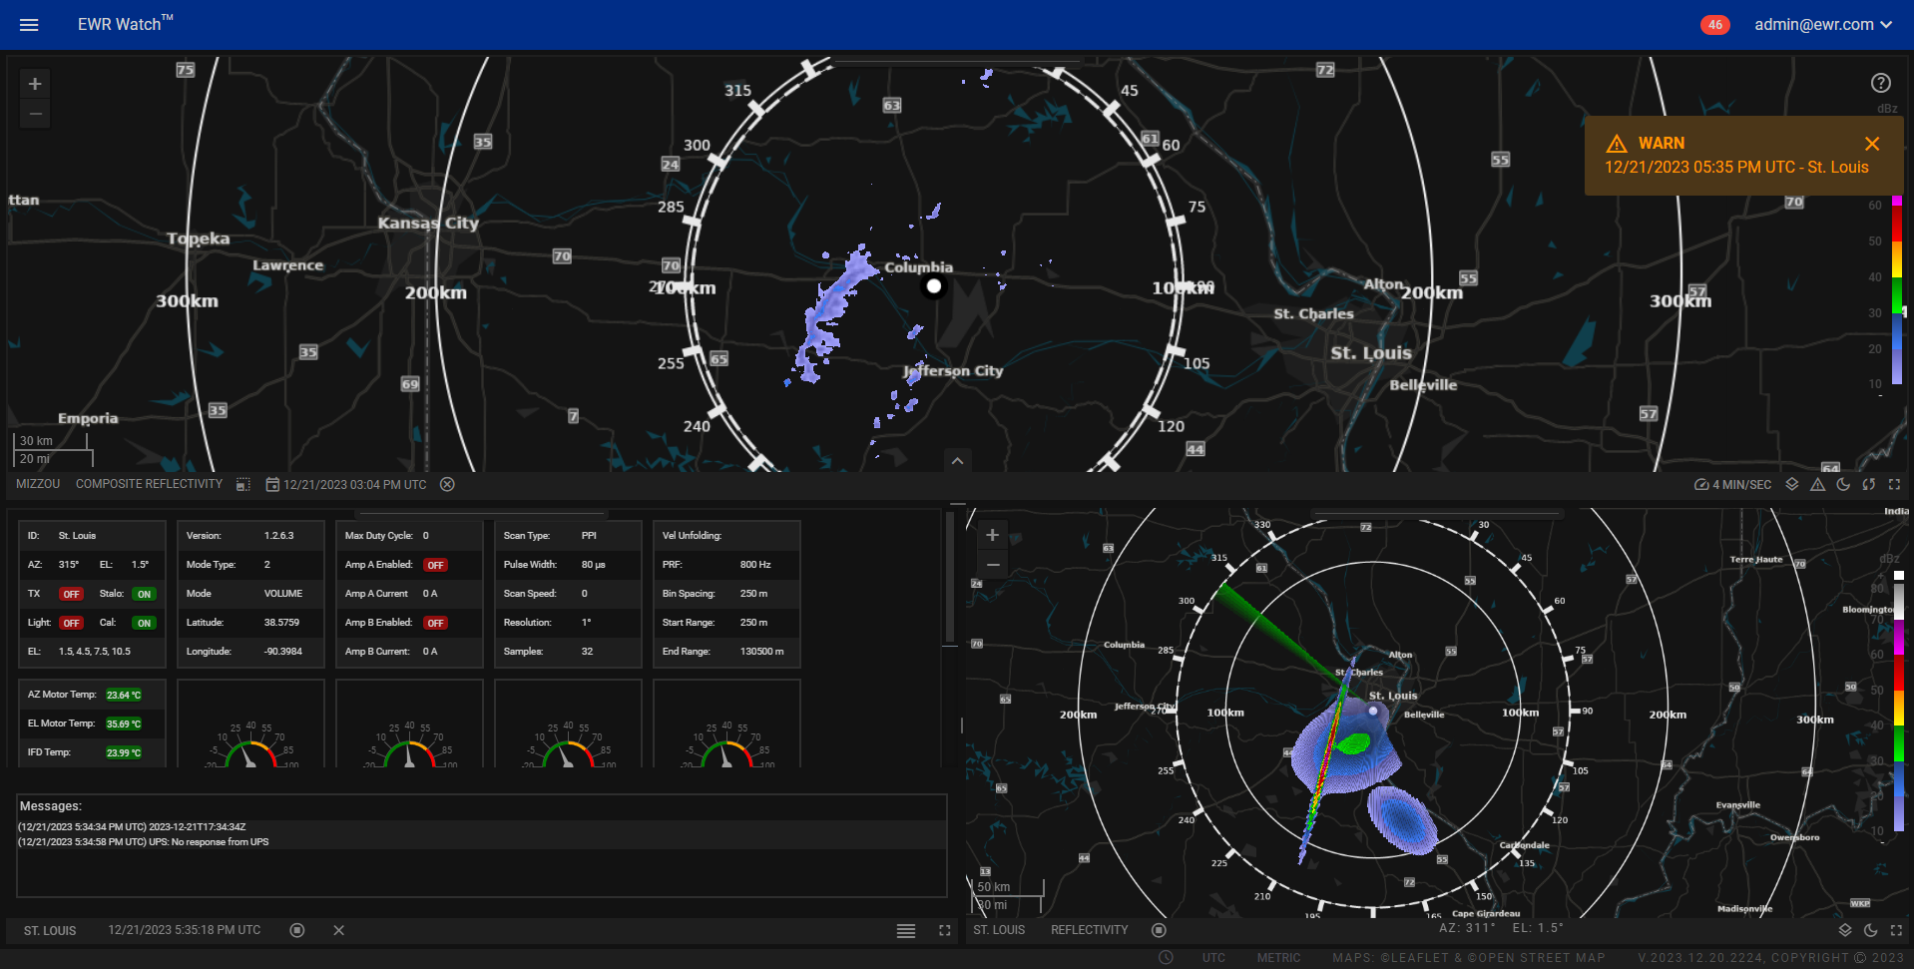Click the EL Motor Temp 35.69 °C value

coord(124,724)
